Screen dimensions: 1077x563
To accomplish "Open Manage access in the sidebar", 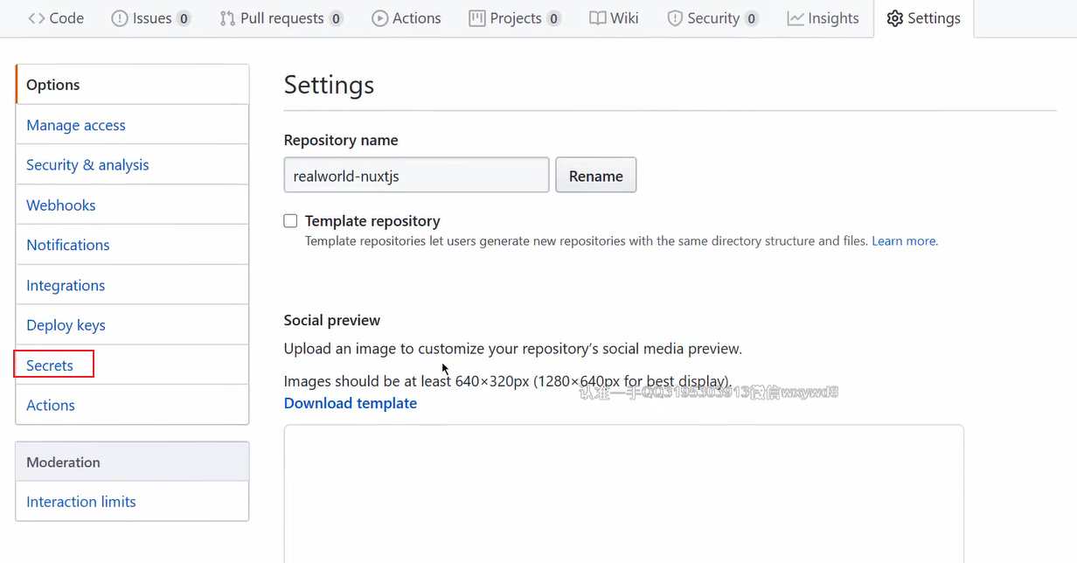I will point(76,125).
